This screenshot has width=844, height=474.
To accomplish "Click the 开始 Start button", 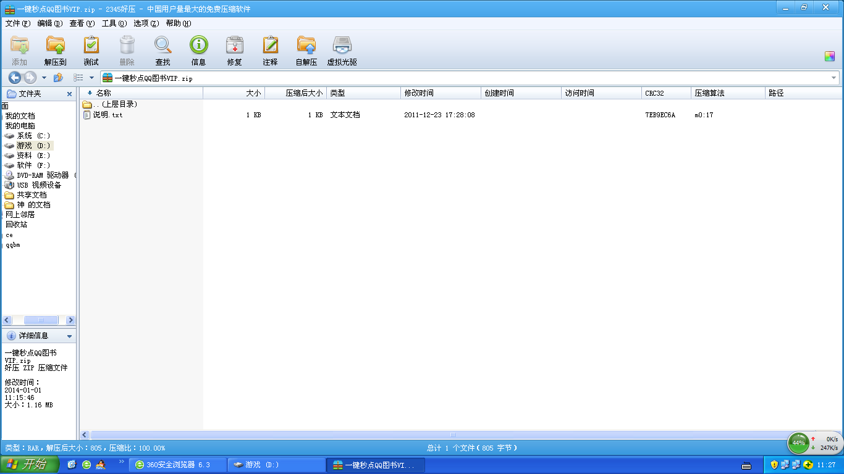I will pos(29,465).
